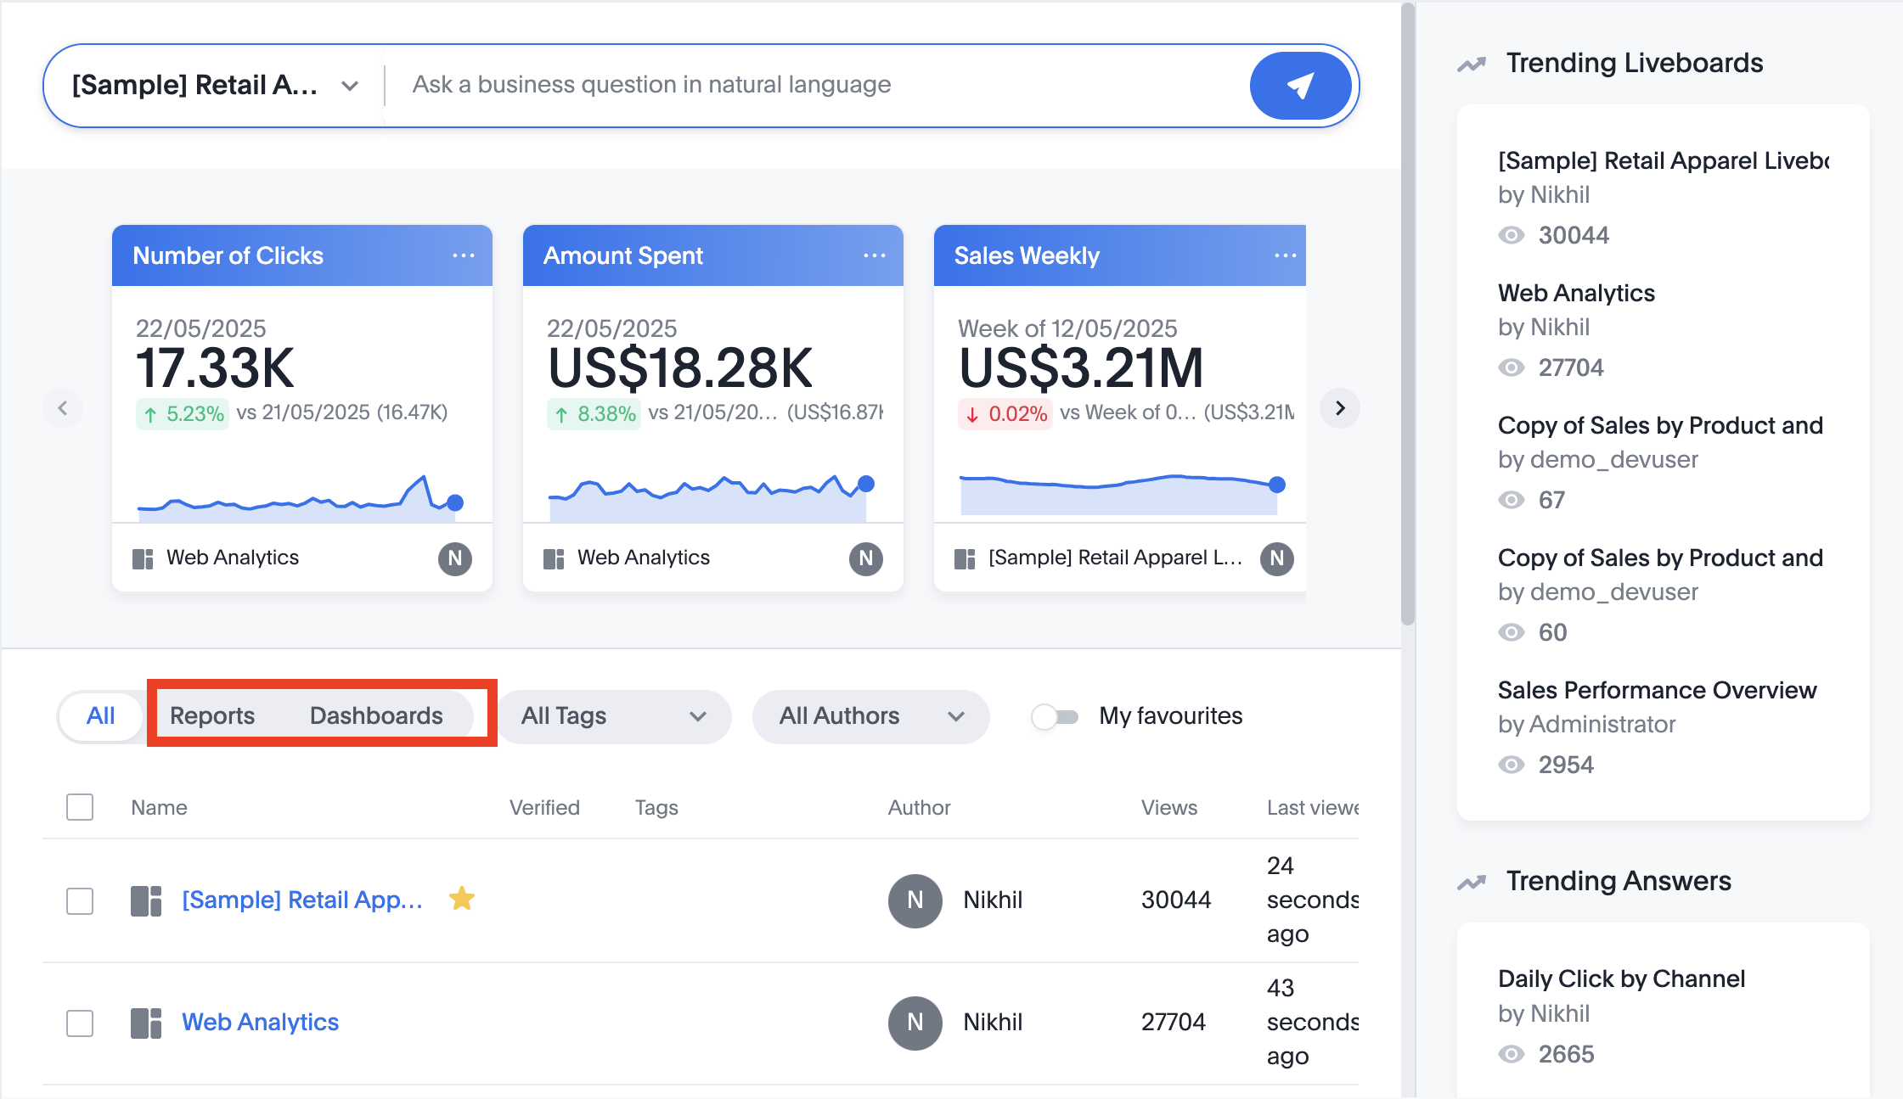Expand the All Authors dropdown

pos(870,716)
